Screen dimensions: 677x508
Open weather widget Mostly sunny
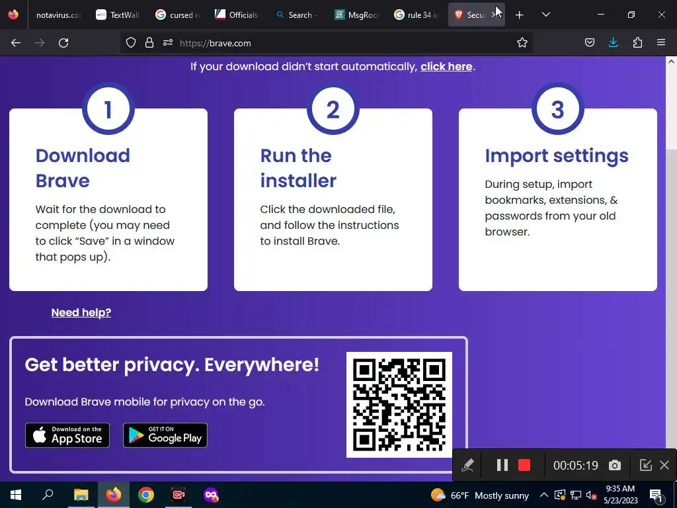coord(480,495)
